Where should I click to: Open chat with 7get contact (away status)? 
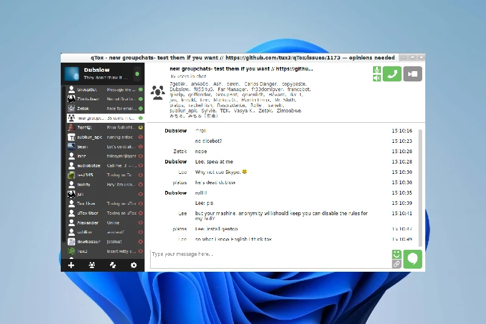(x=105, y=128)
